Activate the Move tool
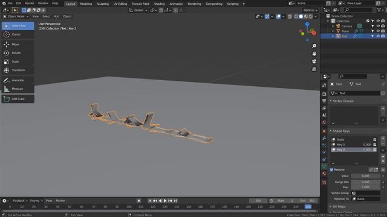387x217 pixels. tap(18, 44)
